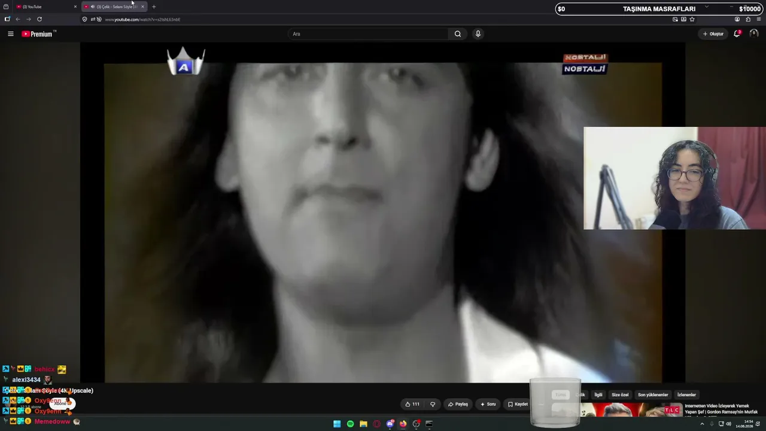Viewport: 766px width, 431px height.
Task: Show site security shield information
Action: coord(84,19)
